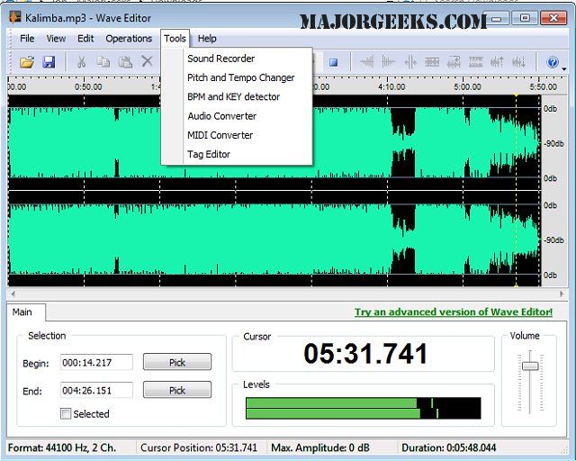Save the file using the floppy disk icon

pos(49,62)
